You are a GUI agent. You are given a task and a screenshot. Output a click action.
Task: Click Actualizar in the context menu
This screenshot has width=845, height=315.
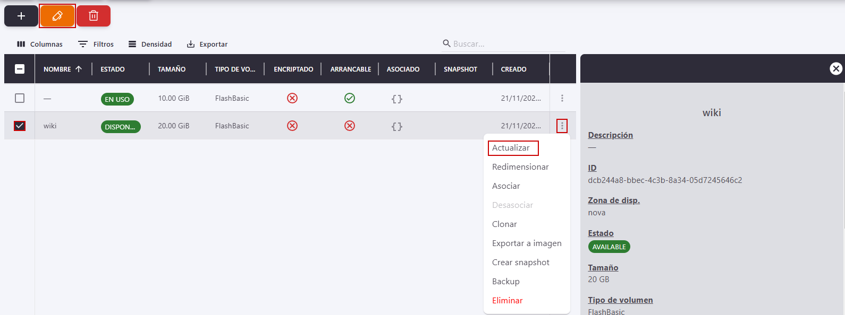(511, 148)
